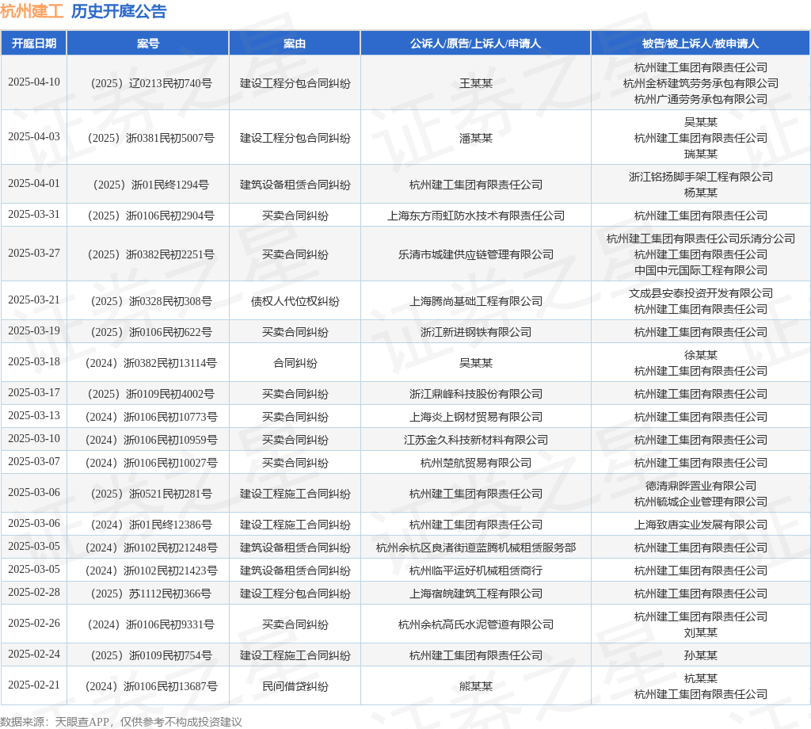Click defendant 孙某某

click(x=701, y=655)
